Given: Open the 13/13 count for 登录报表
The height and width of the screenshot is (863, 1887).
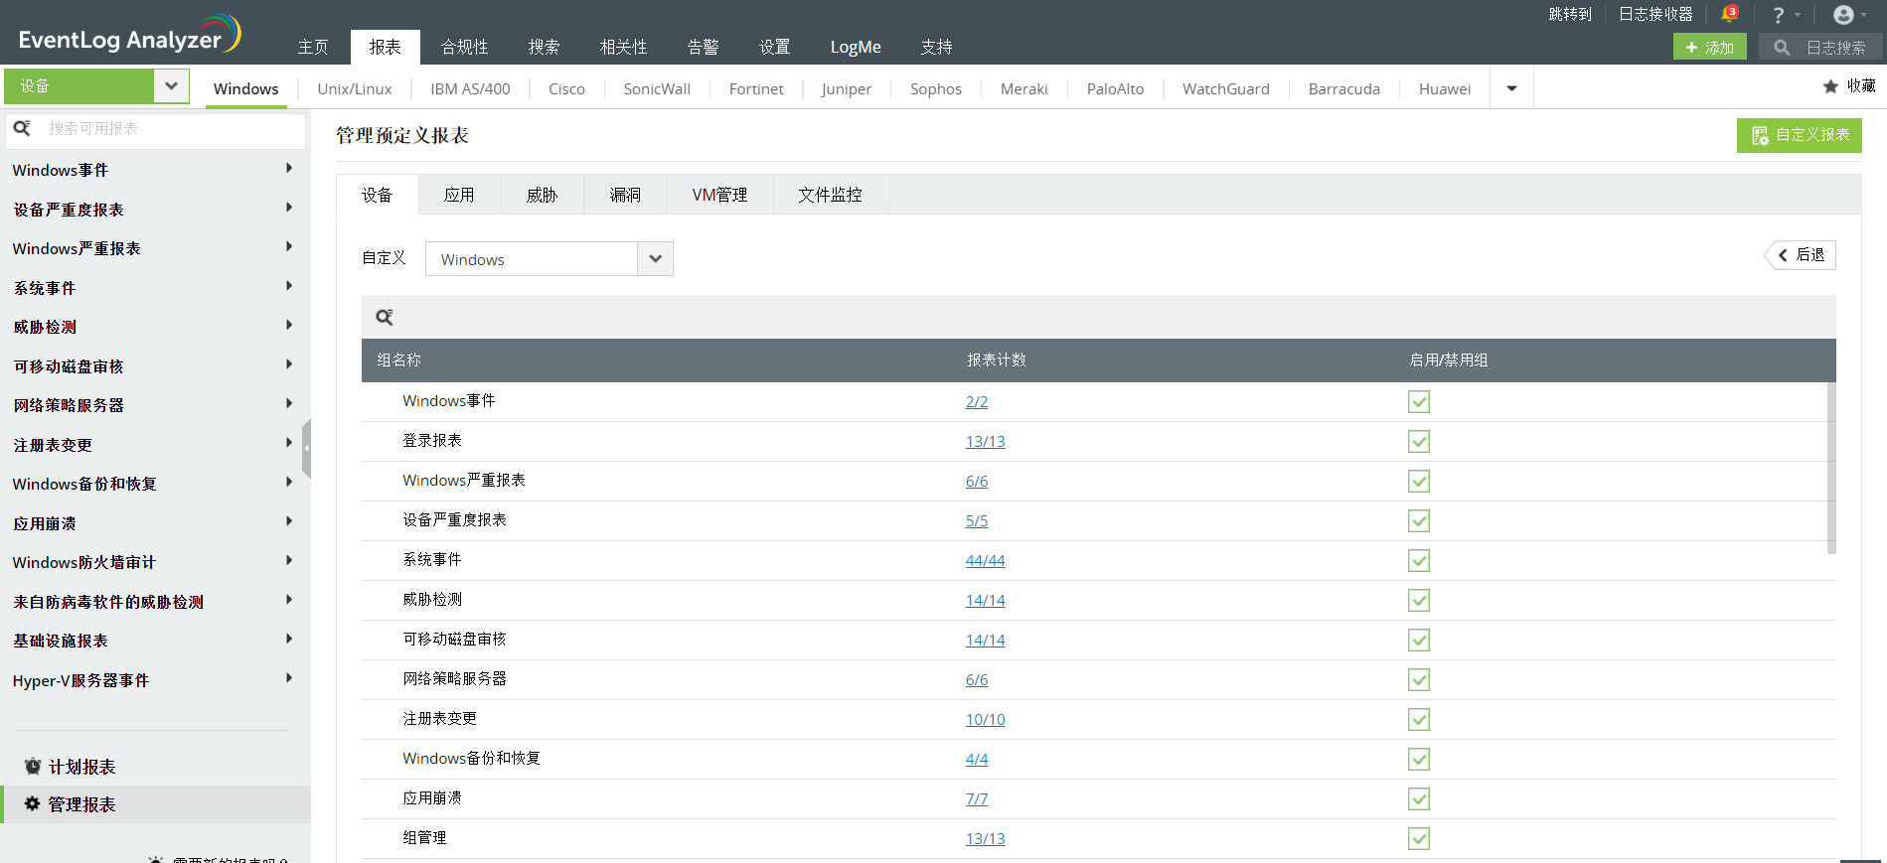Looking at the screenshot, I should click(x=985, y=442).
